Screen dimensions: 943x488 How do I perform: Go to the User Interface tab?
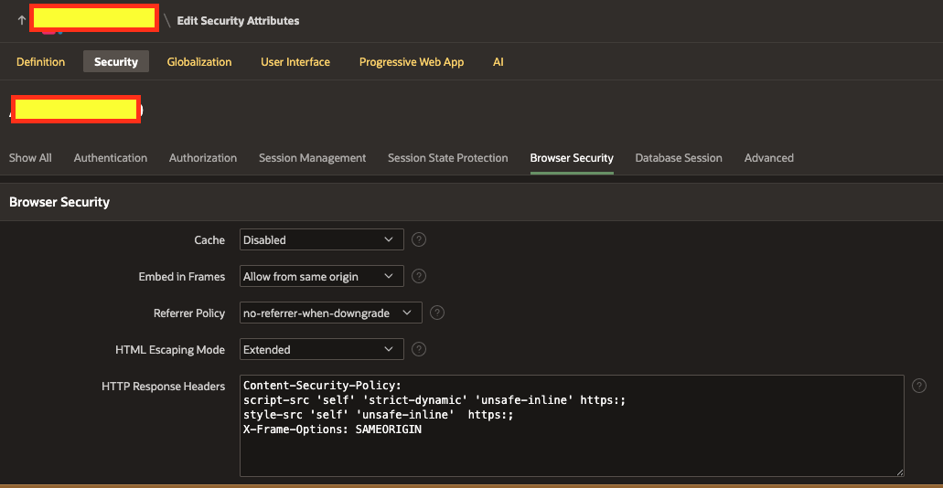(x=295, y=61)
